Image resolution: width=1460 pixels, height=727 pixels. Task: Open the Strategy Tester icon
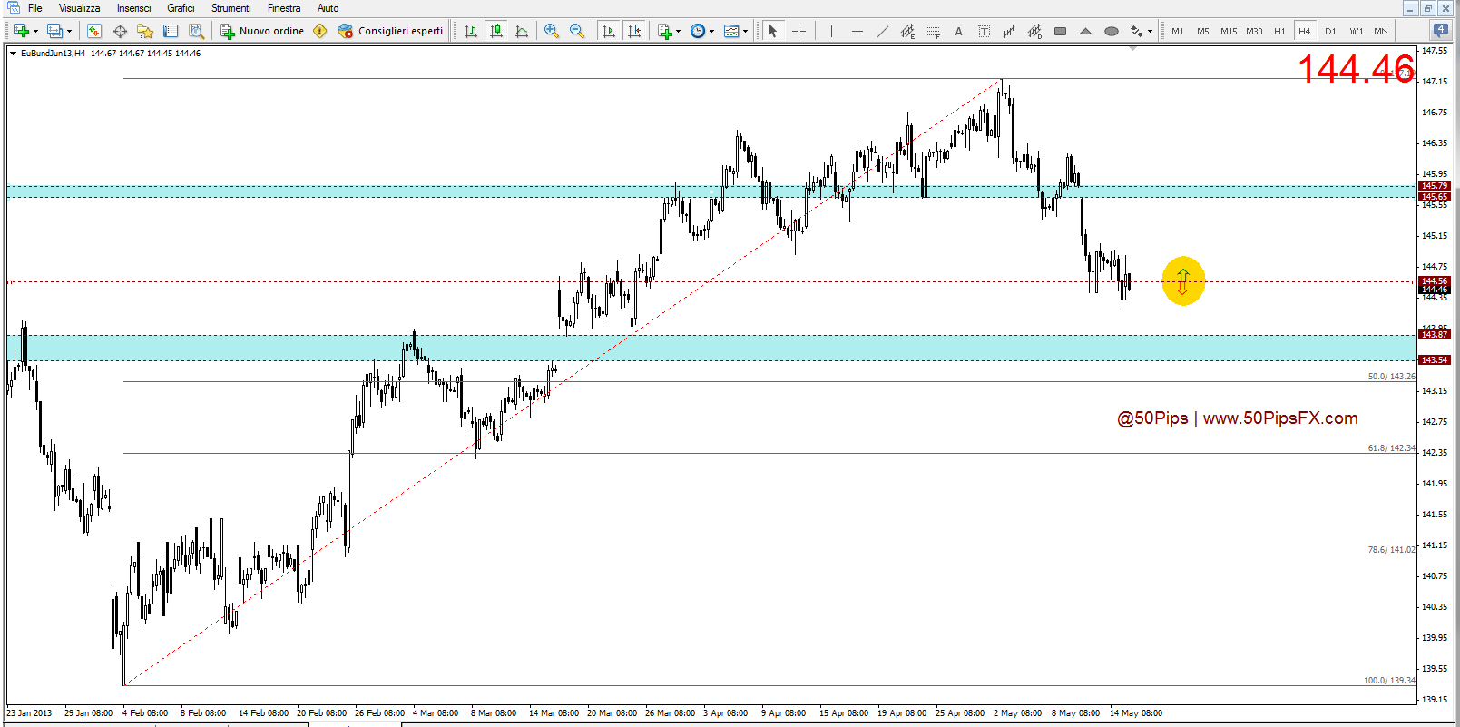click(196, 31)
